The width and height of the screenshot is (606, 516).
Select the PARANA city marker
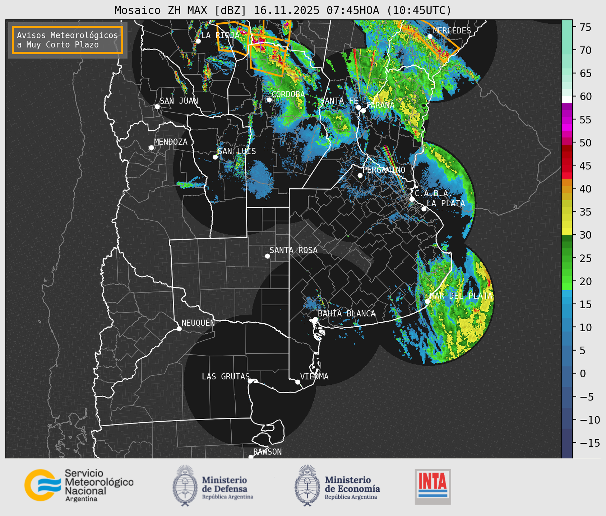point(363,111)
